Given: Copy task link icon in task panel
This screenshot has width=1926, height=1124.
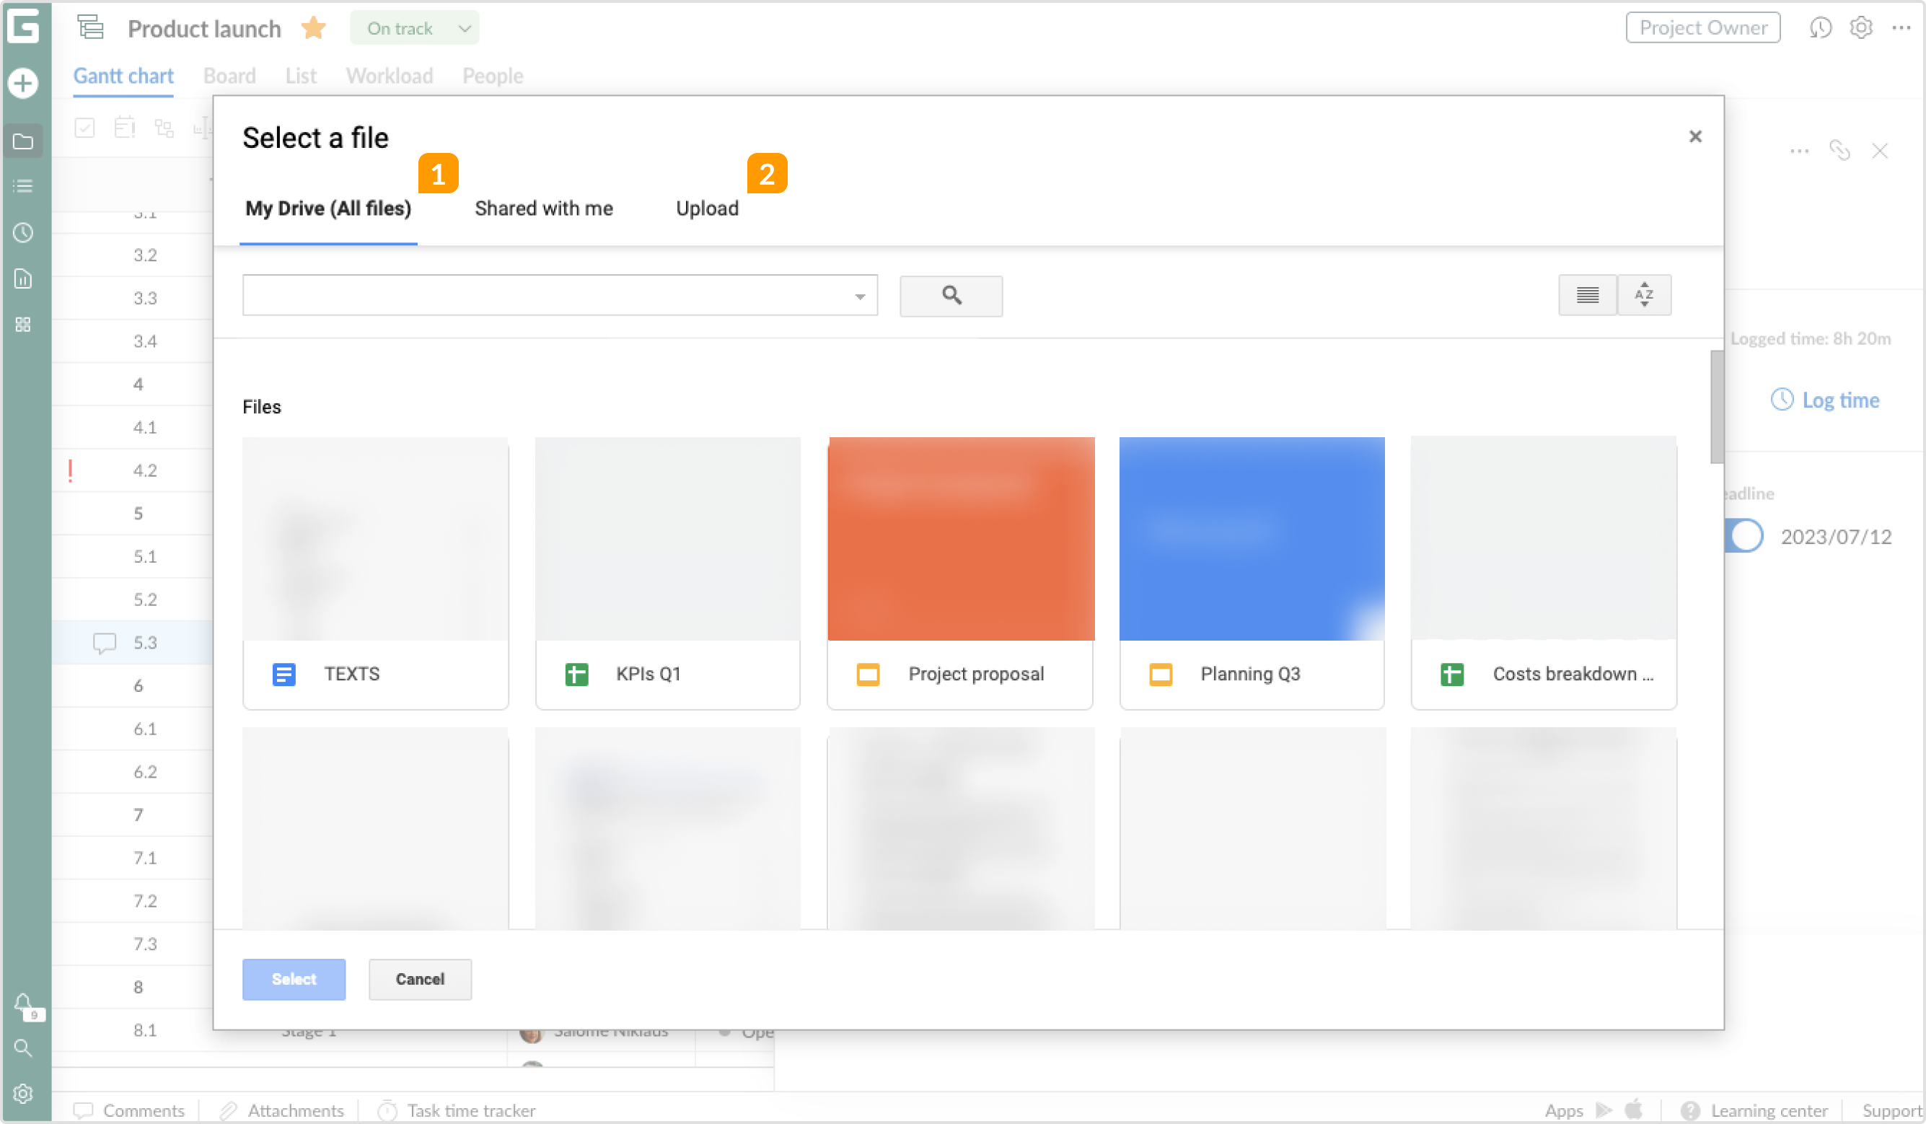Looking at the screenshot, I should [1839, 151].
